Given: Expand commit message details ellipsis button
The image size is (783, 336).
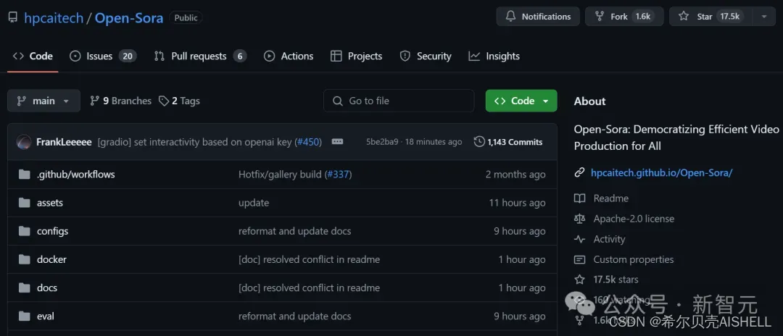Looking at the screenshot, I should 338,142.
